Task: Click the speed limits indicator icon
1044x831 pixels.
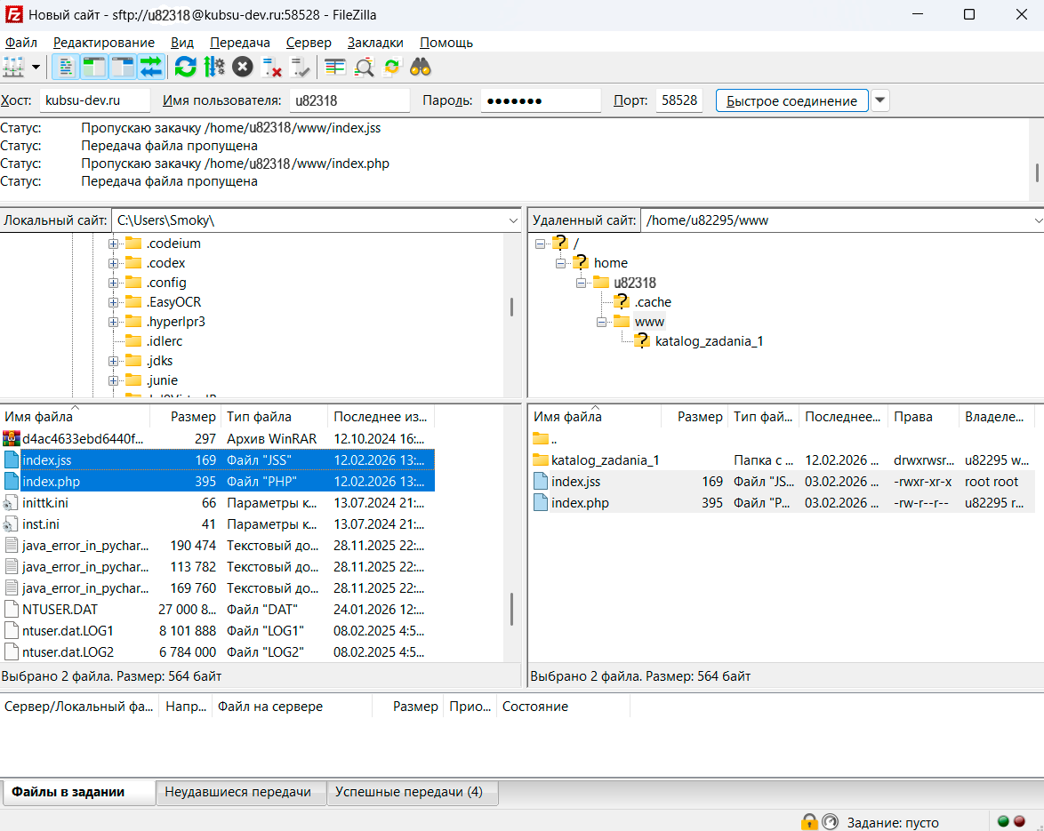Action: [x=830, y=822]
